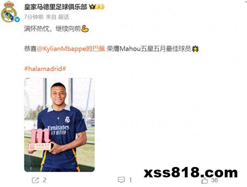Click the blue verified badge on avatar
The height and width of the screenshot is (187, 247).
(17, 20)
